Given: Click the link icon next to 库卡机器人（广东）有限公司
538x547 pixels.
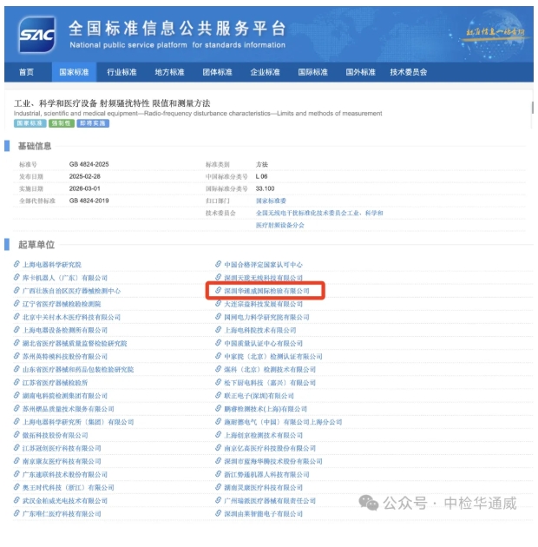Looking at the screenshot, I should point(16,277).
